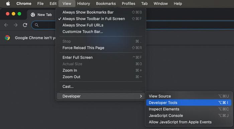Select Enter Full Screen

pyautogui.click(x=101, y=57)
